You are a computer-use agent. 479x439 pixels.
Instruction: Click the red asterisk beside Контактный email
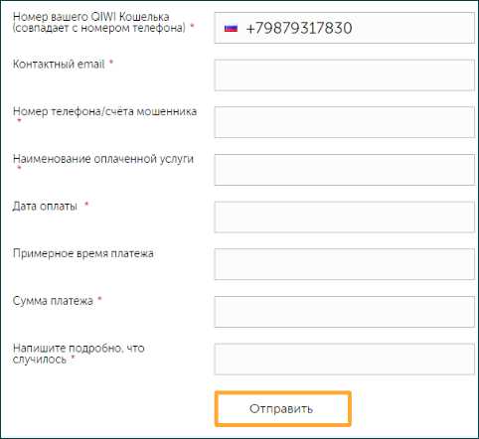point(111,62)
